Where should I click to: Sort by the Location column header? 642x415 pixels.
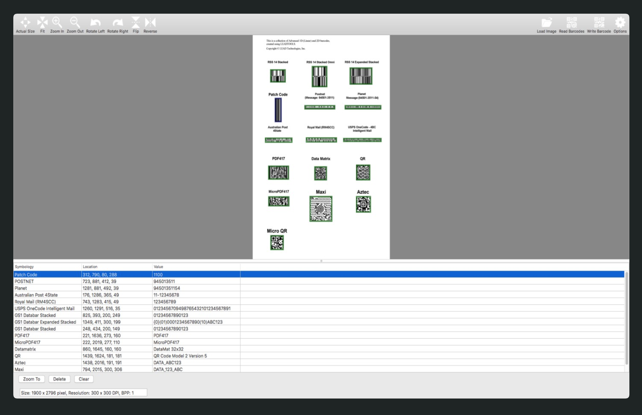click(x=117, y=267)
